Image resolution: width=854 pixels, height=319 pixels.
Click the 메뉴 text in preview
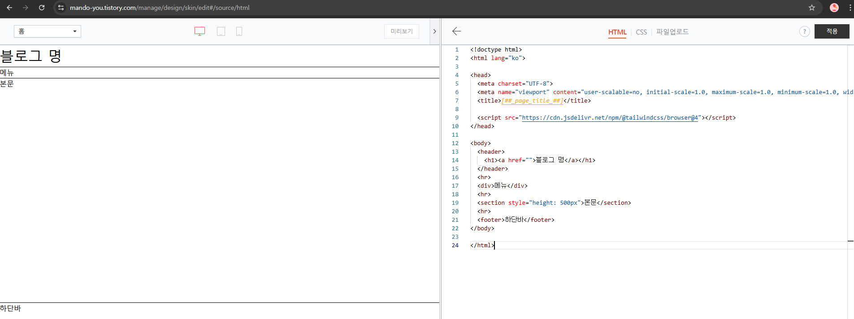pyautogui.click(x=7, y=73)
